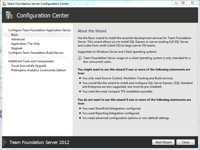Click 'You want SharePoint Integration configured.' bullet

[112, 108]
